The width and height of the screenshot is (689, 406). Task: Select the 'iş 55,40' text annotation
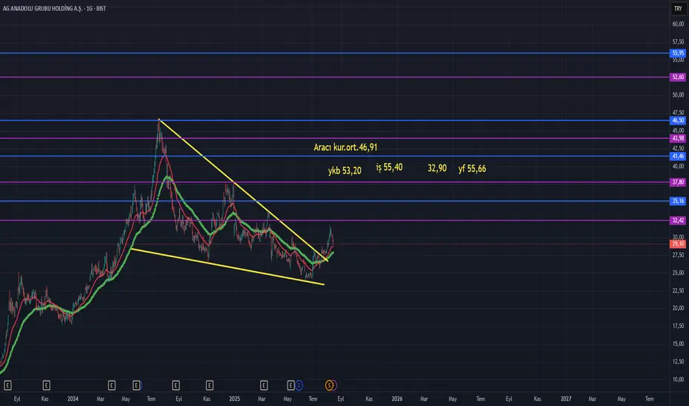click(x=390, y=168)
